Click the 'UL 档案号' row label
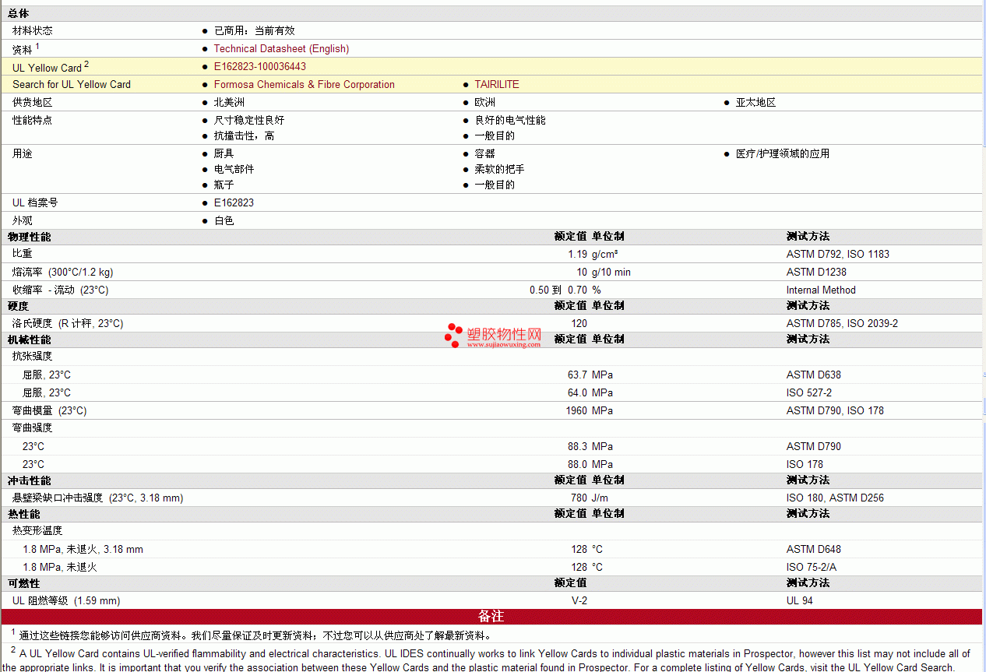 [35, 202]
